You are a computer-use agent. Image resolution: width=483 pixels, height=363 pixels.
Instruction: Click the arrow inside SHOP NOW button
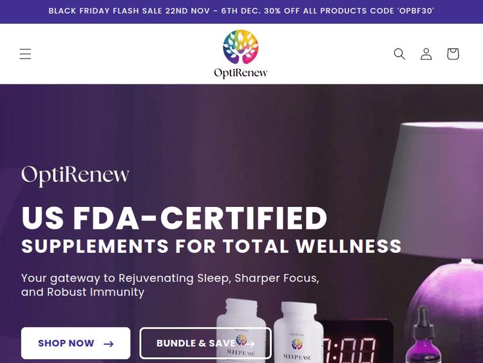(108, 344)
